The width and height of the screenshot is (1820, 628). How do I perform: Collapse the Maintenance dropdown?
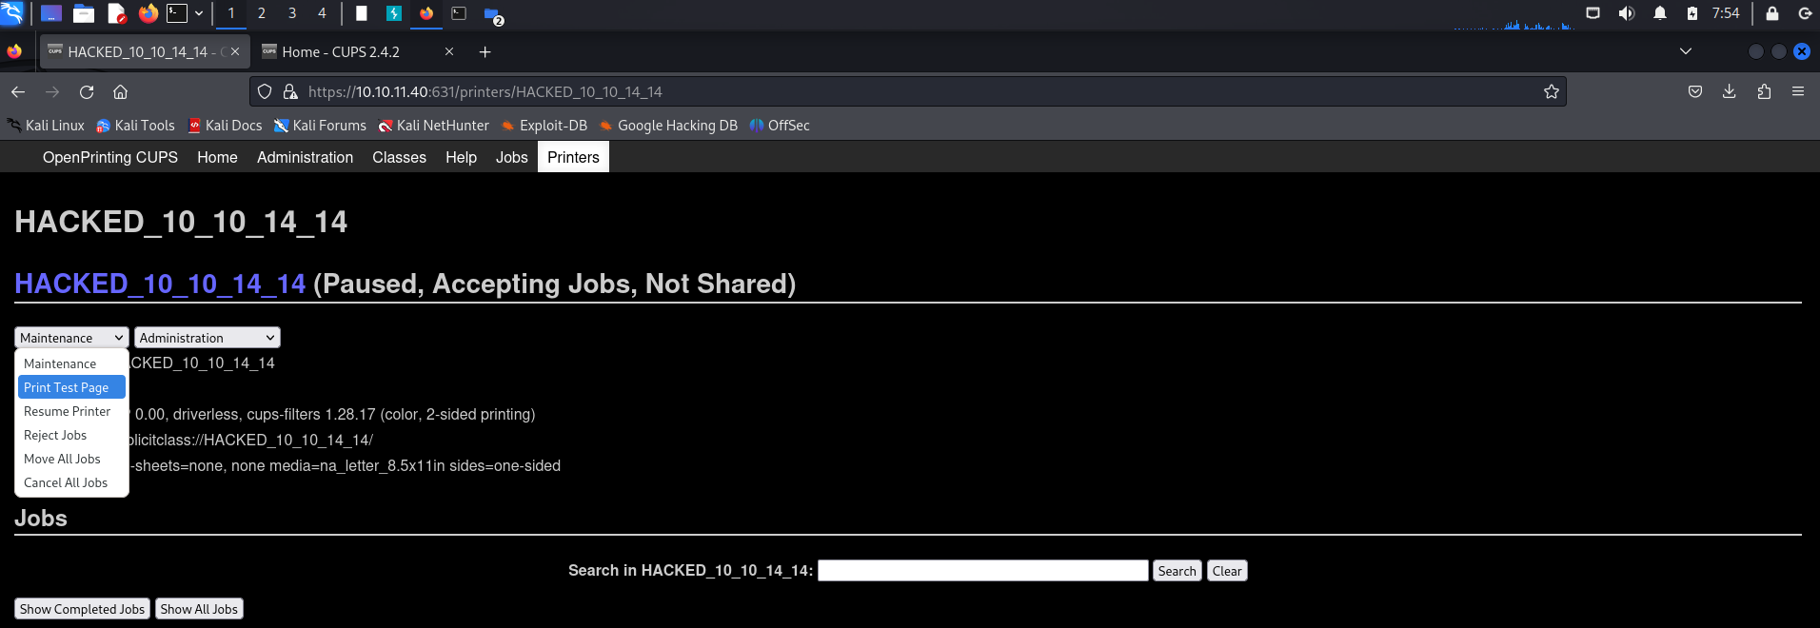(x=71, y=338)
